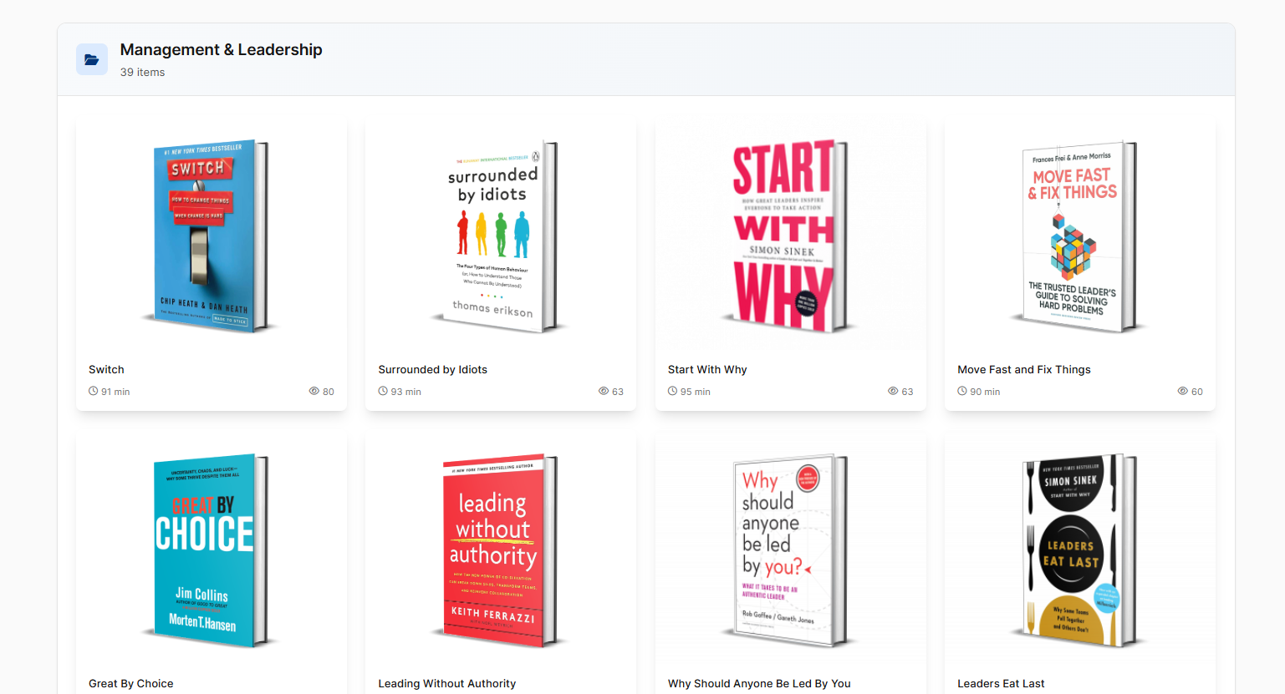Open the Why Should Anyone Be Led cover
This screenshot has height=694, width=1285.
790,551
